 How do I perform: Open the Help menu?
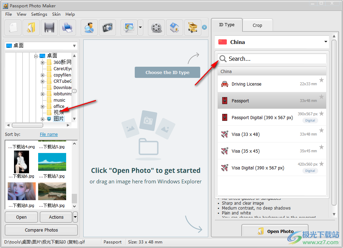tap(70, 14)
